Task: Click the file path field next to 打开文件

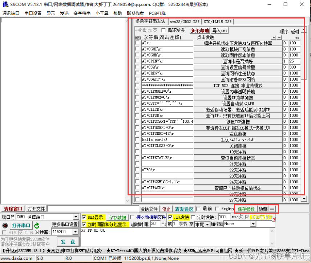Action: [93, 209]
